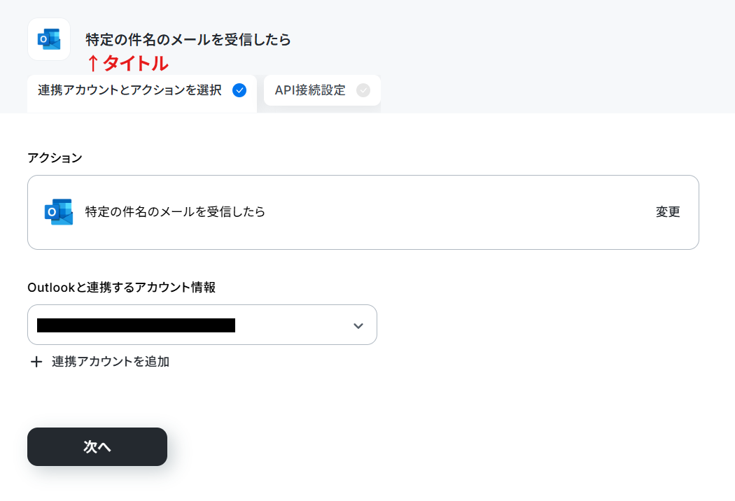Click the red upward arrow annotation
This screenshot has width=735, height=501.
pos(93,63)
